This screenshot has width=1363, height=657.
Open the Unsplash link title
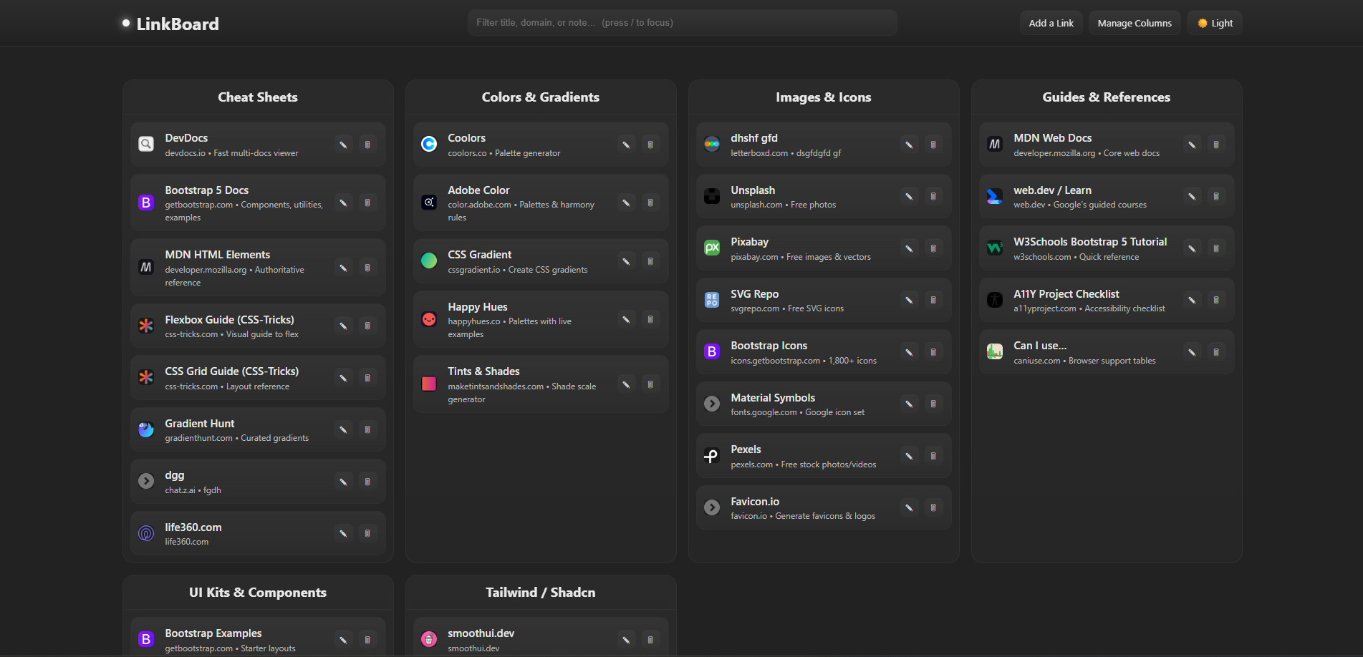[x=753, y=190]
